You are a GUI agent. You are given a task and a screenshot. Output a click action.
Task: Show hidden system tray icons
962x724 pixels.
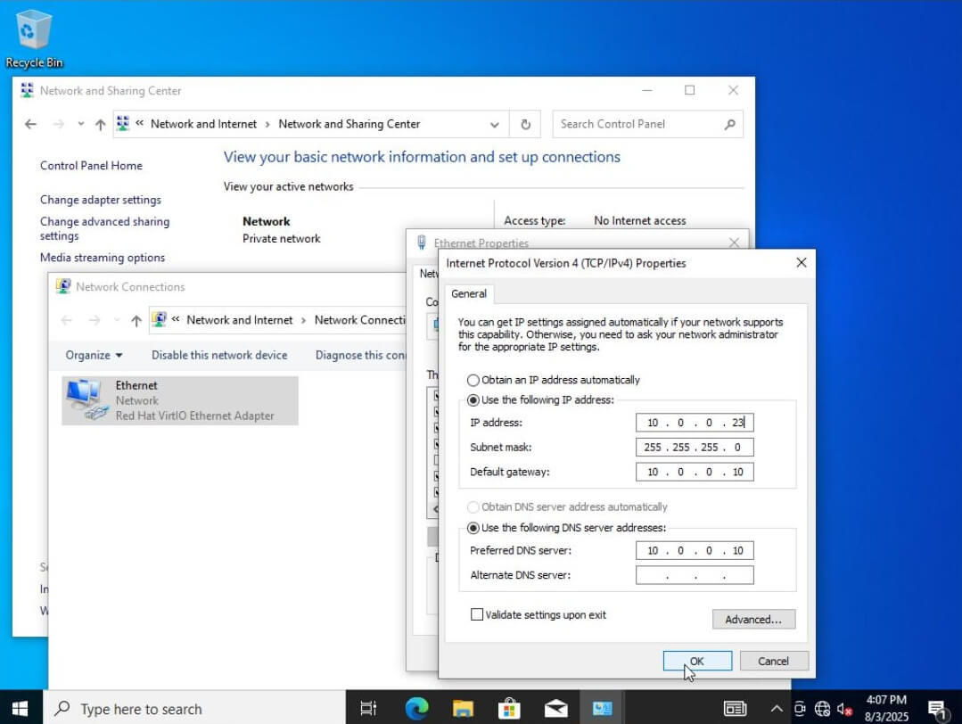click(x=776, y=709)
